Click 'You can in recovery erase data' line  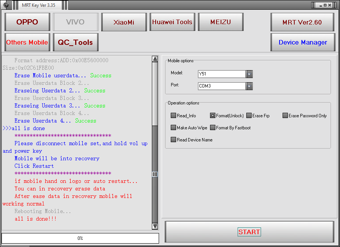pyautogui.click(x=60, y=189)
